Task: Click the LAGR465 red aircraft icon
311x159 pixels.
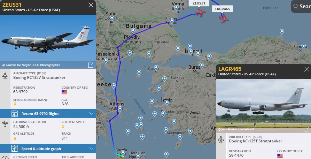Action: tap(224, 19)
